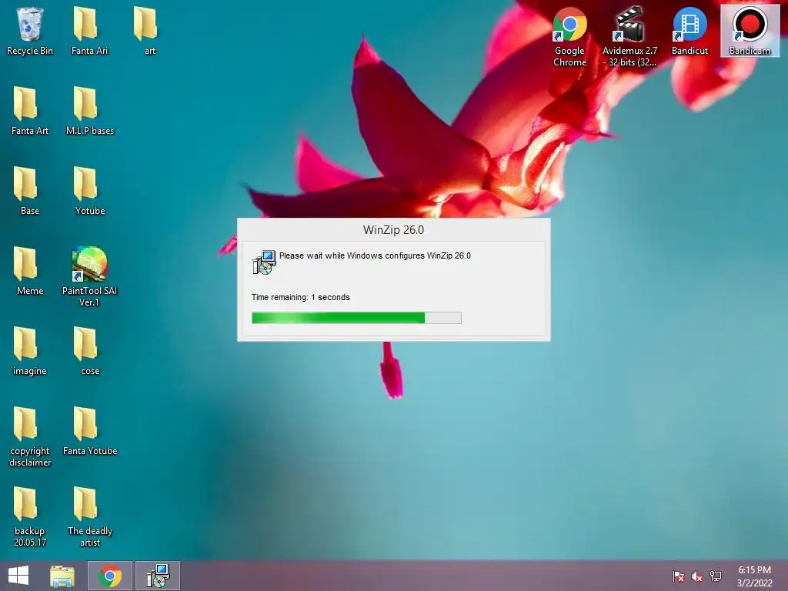This screenshot has height=591, width=788.
Task: Select The deadly artist folder
Action: 90,516
